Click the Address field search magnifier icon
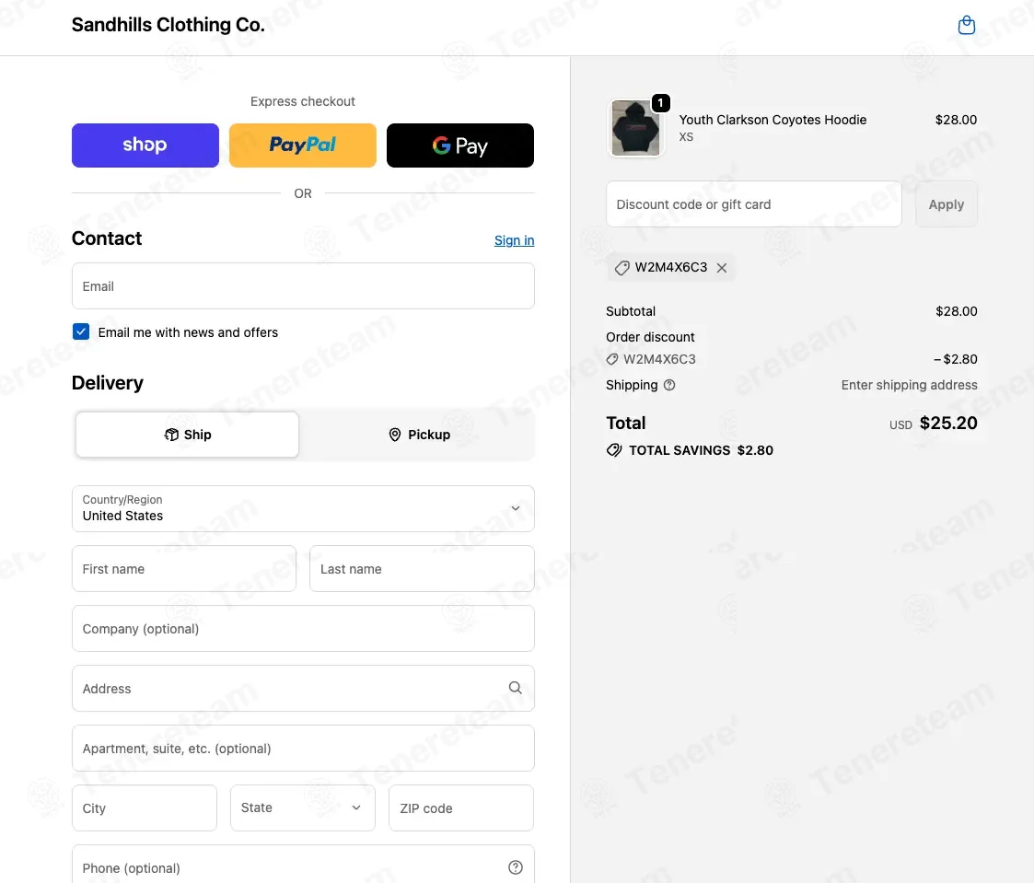This screenshot has width=1034, height=883. point(515,688)
